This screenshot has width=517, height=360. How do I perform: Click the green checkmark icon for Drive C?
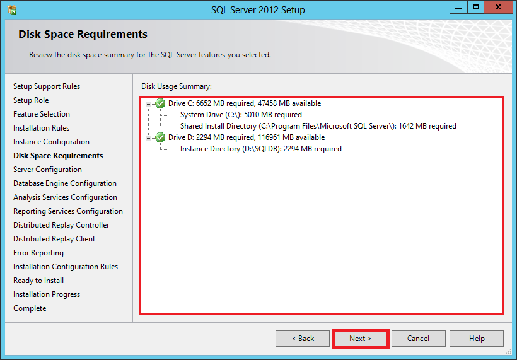[x=160, y=103]
